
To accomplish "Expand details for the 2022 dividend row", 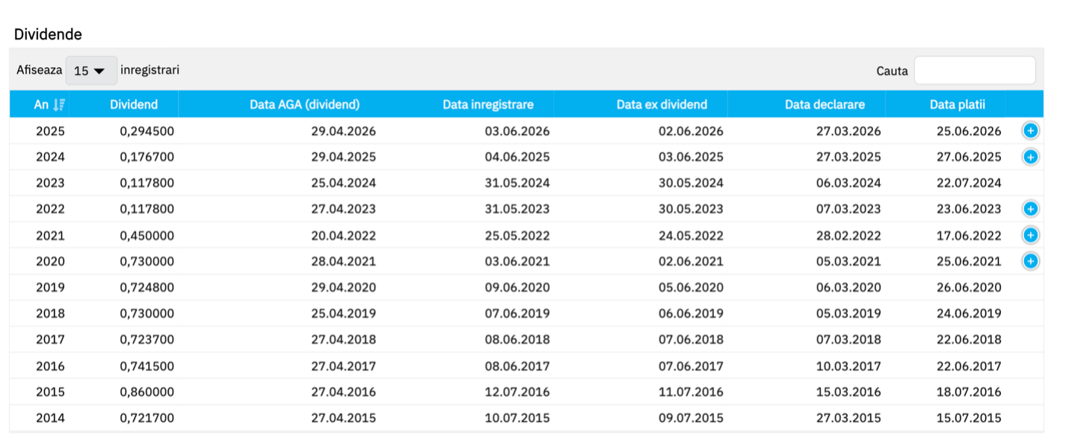I will click(x=1030, y=209).
